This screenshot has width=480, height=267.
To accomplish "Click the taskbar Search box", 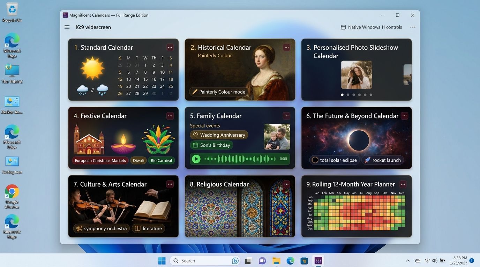I will click(205, 261).
